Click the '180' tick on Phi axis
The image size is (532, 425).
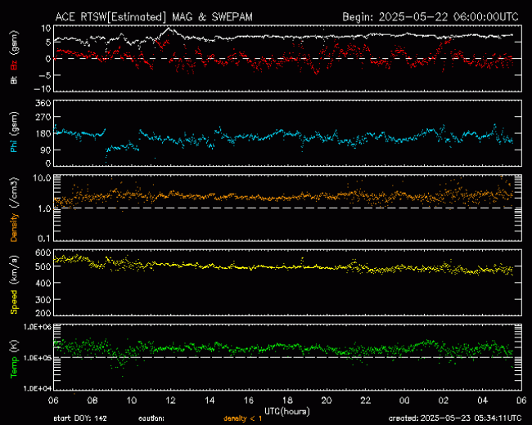[43, 133]
